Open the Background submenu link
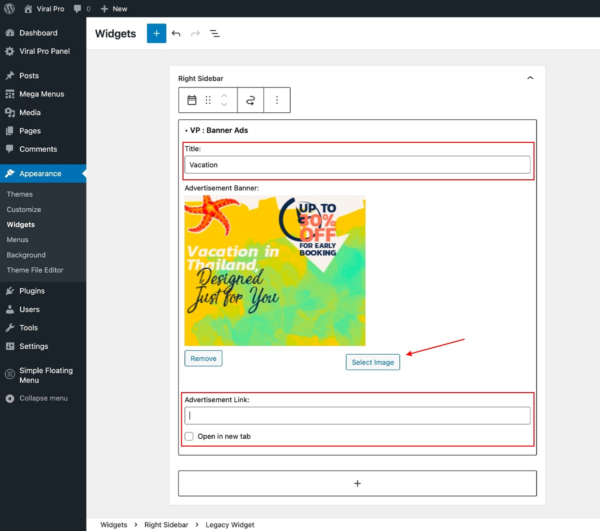The height and width of the screenshot is (531, 600). point(26,255)
